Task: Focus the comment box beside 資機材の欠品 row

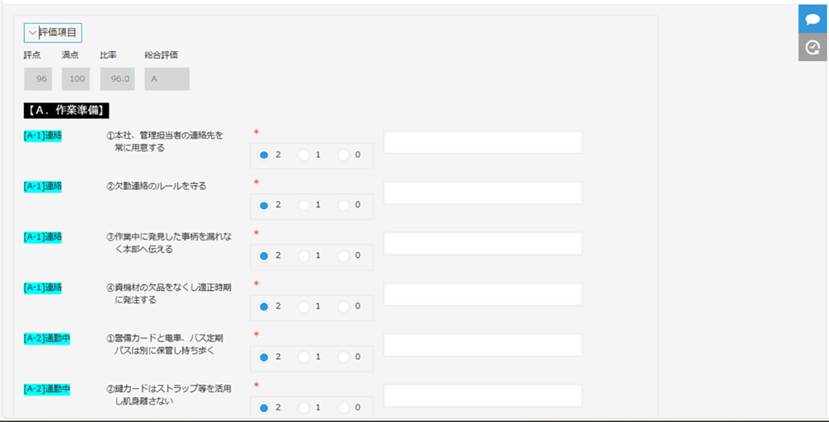Action: (x=483, y=294)
